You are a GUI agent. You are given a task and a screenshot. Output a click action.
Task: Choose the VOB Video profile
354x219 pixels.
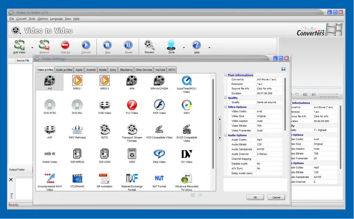tap(105, 105)
